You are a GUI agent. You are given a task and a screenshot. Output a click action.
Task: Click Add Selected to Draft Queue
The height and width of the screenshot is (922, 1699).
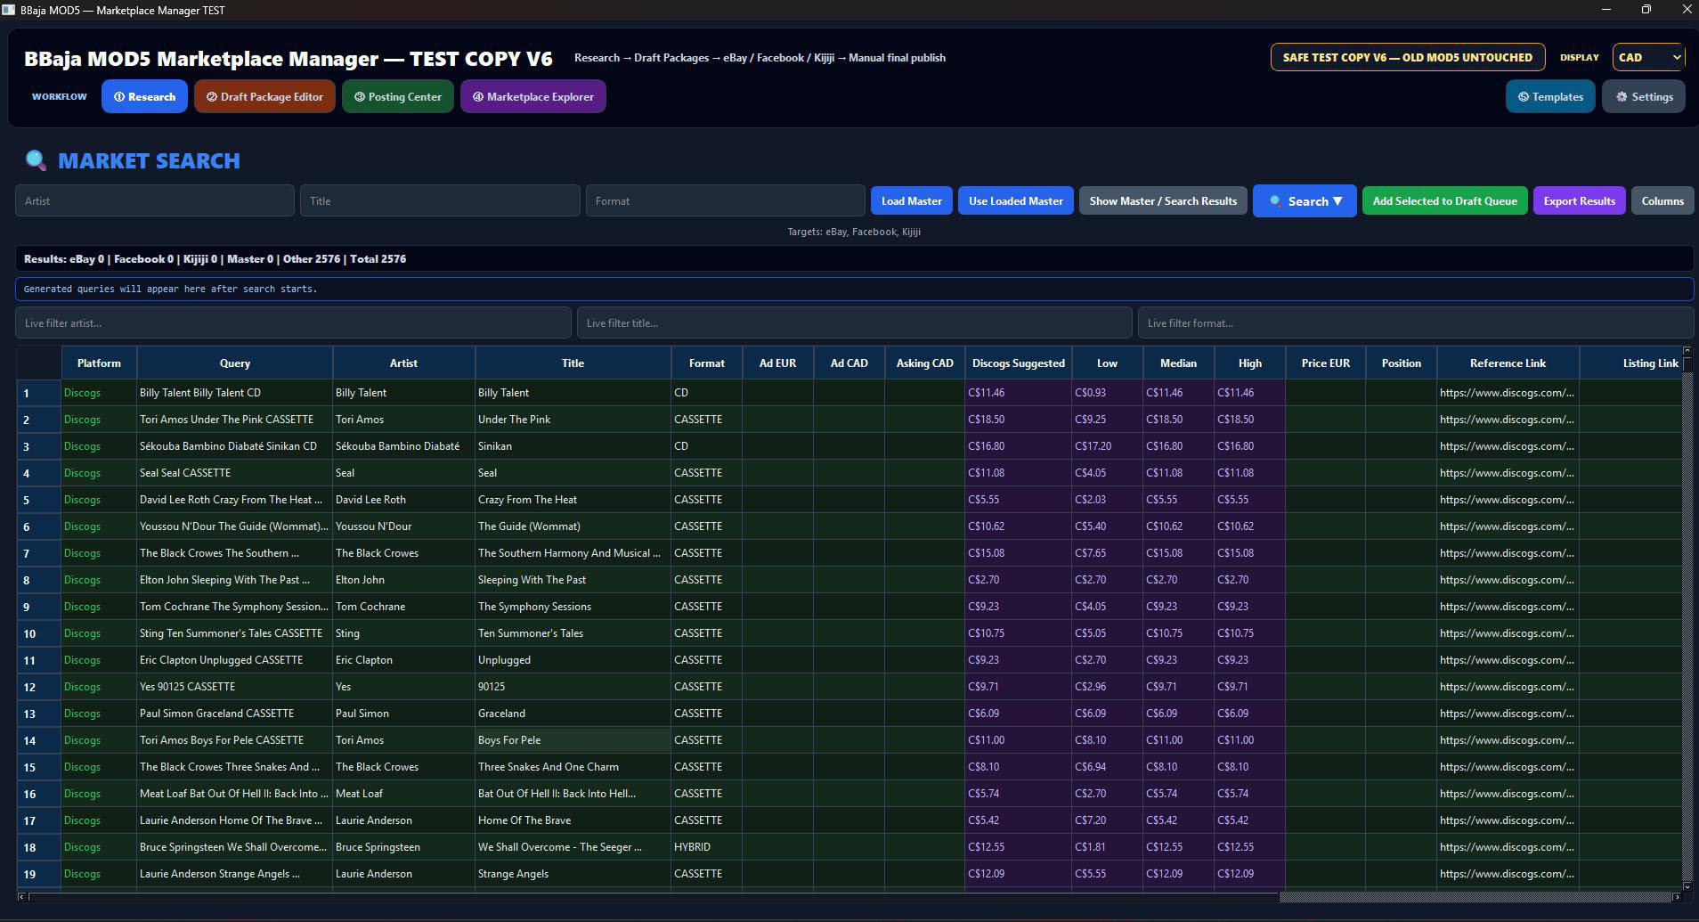(x=1444, y=200)
